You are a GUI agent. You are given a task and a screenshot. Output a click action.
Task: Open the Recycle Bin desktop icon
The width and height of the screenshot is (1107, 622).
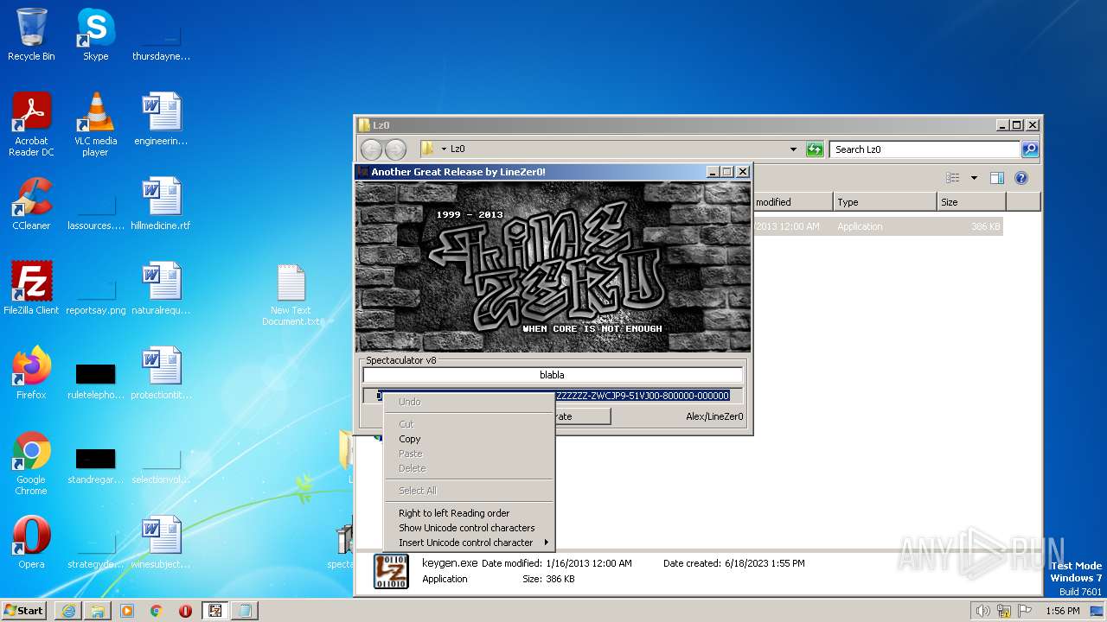pos(31,35)
